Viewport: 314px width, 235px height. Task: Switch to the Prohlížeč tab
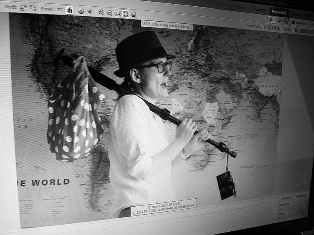279,12
